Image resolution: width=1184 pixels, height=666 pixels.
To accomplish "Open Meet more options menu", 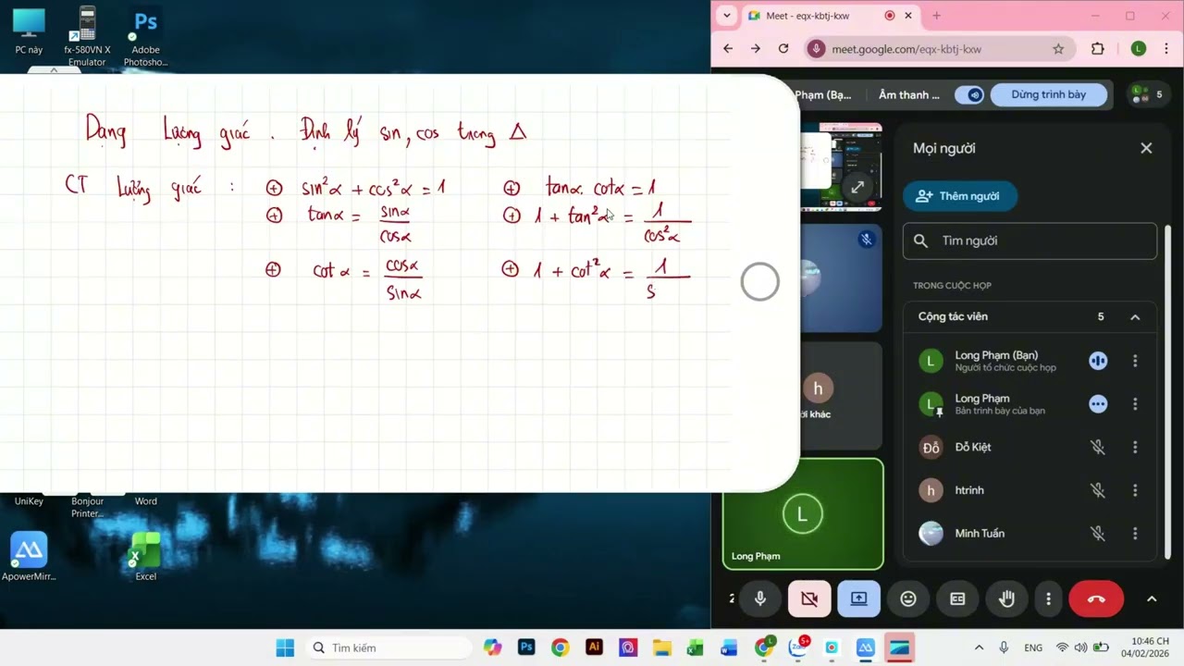I will coord(1048,599).
